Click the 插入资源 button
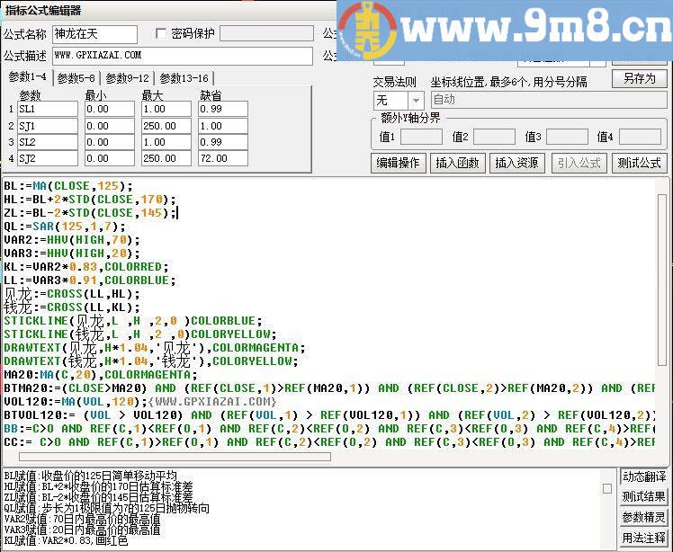The height and width of the screenshot is (552, 673). click(x=516, y=163)
